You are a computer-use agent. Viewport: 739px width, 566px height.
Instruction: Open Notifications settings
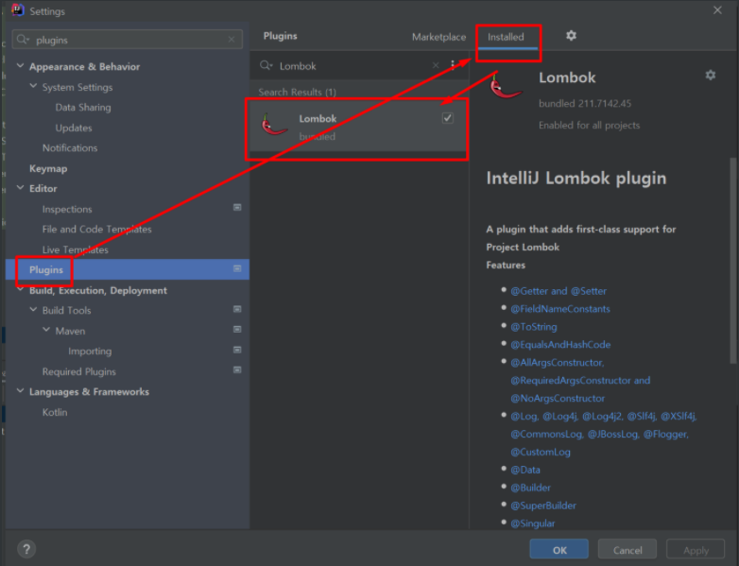70,148
